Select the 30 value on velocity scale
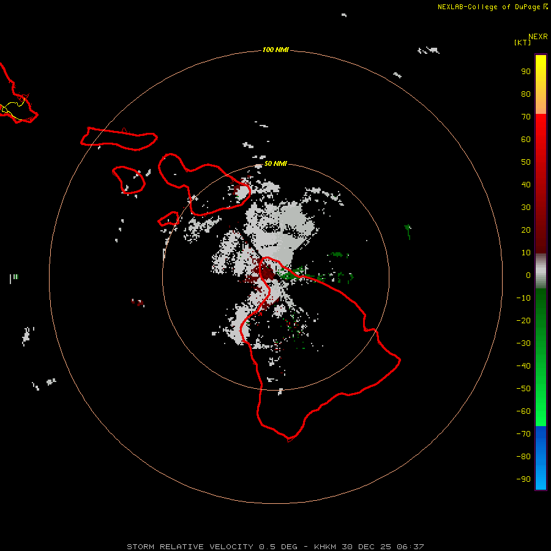The height and width of the screenshot is (551, 551). pyautogui.click(x=526, y=208)
